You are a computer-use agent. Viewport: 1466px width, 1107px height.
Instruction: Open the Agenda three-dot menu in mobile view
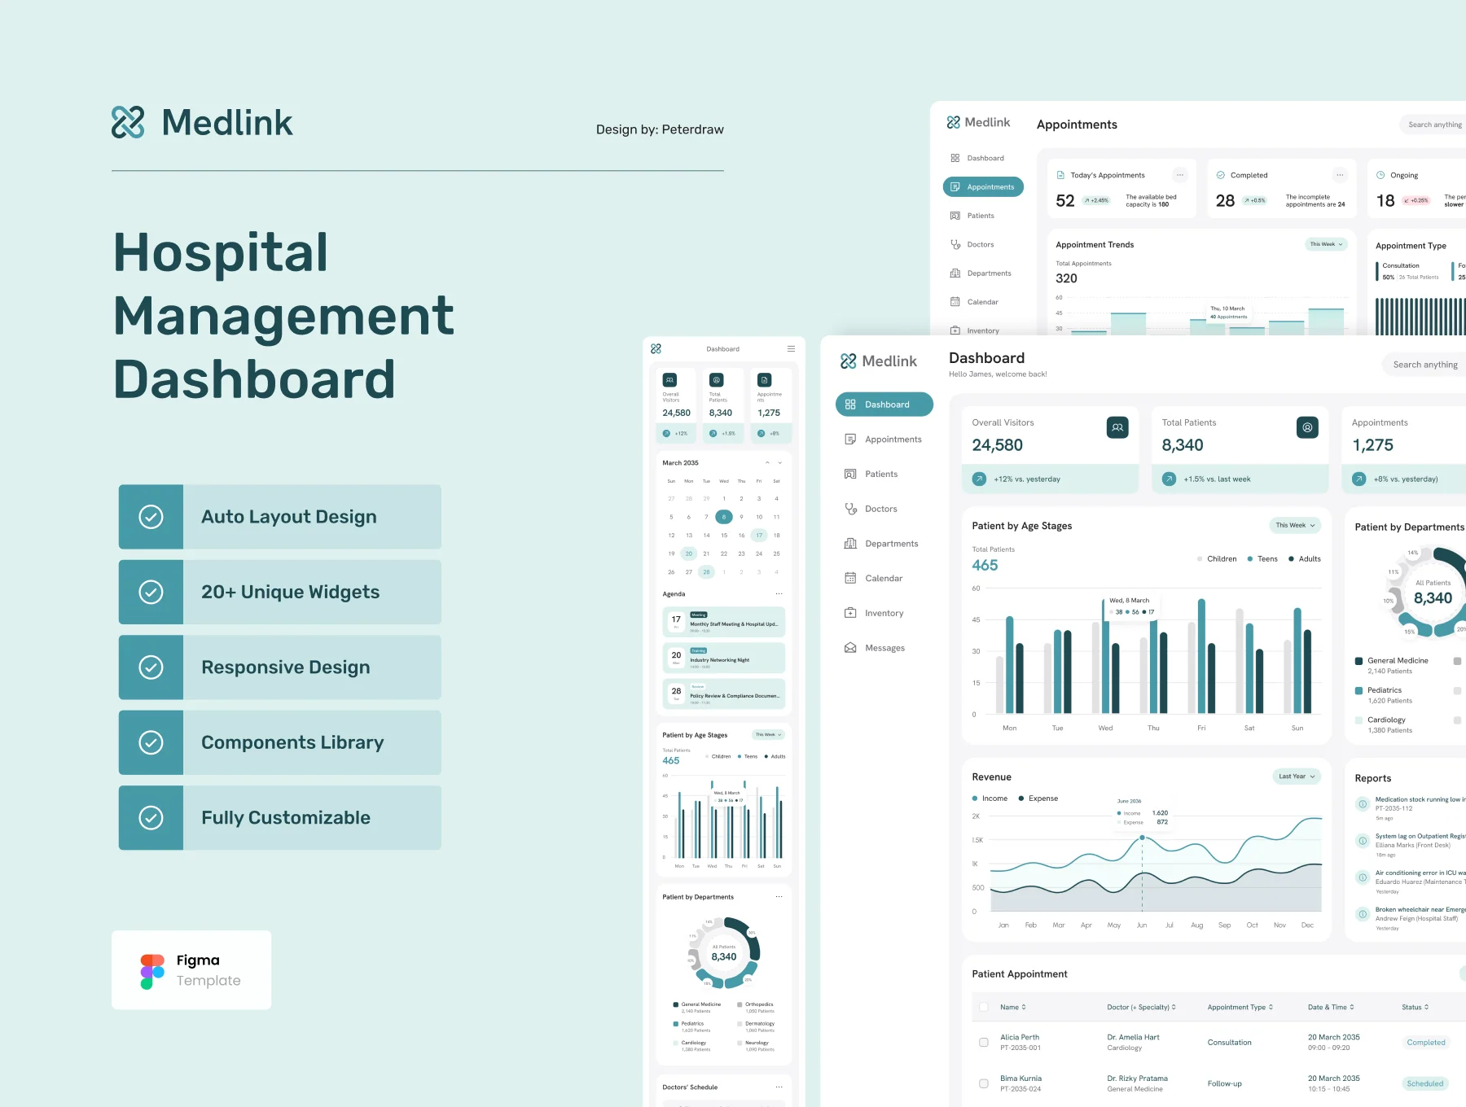point(779,594)
